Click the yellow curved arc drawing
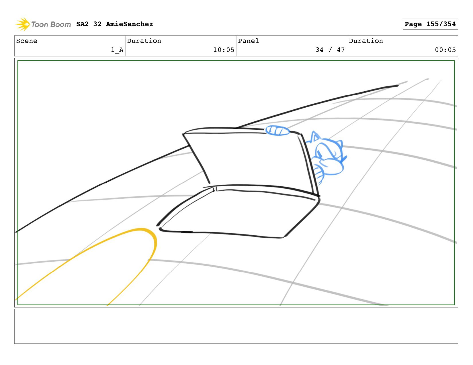Screen dimensions: 473x365 pyautogui.click(x=86, y=266)
